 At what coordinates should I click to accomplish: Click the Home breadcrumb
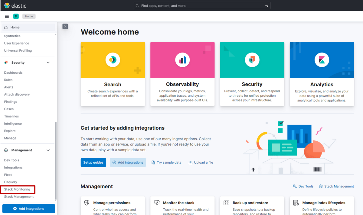tap(29, 16)
